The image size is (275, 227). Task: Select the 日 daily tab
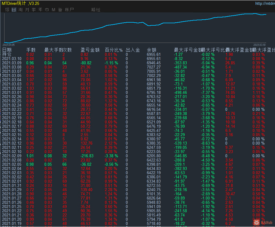(14, 10)
